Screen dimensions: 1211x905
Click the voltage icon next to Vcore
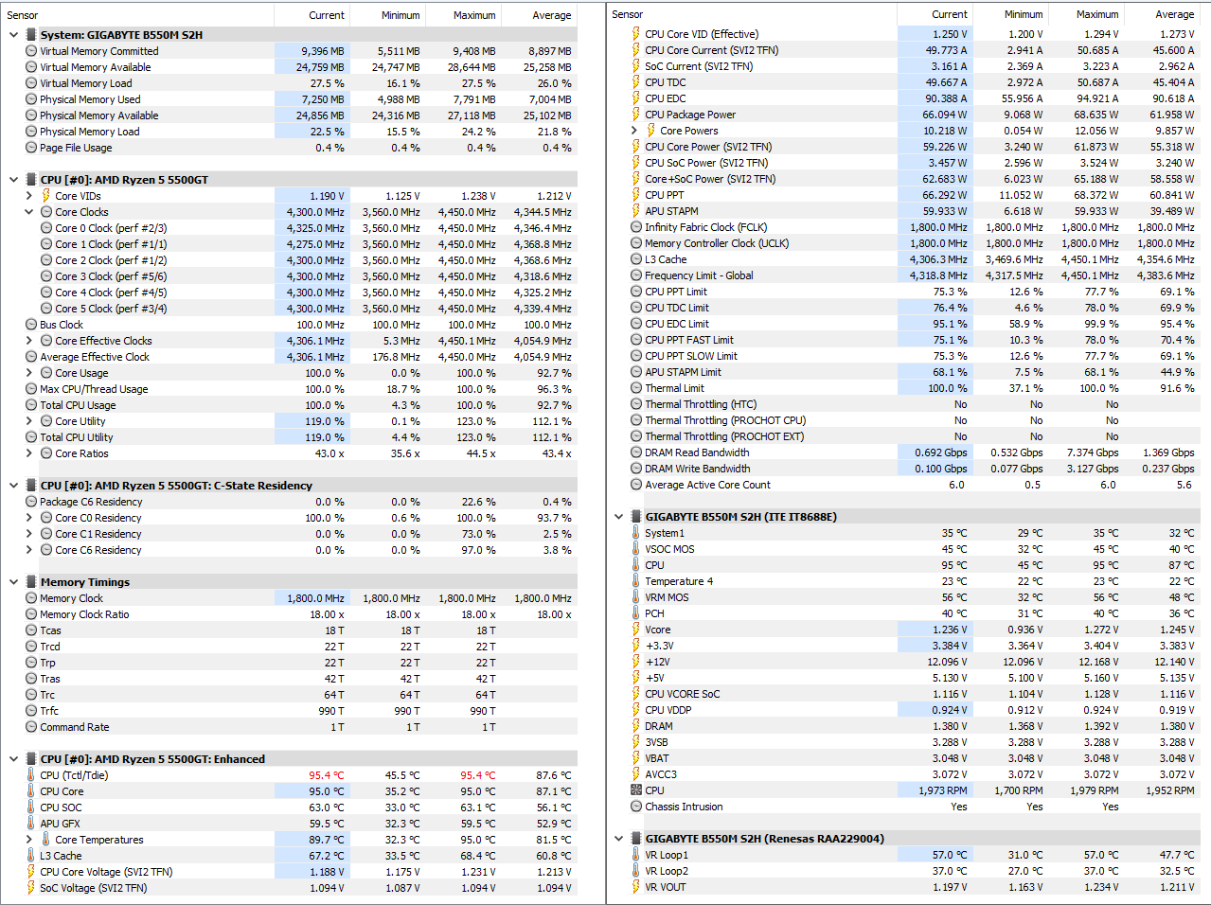click(x=636, y=630)
